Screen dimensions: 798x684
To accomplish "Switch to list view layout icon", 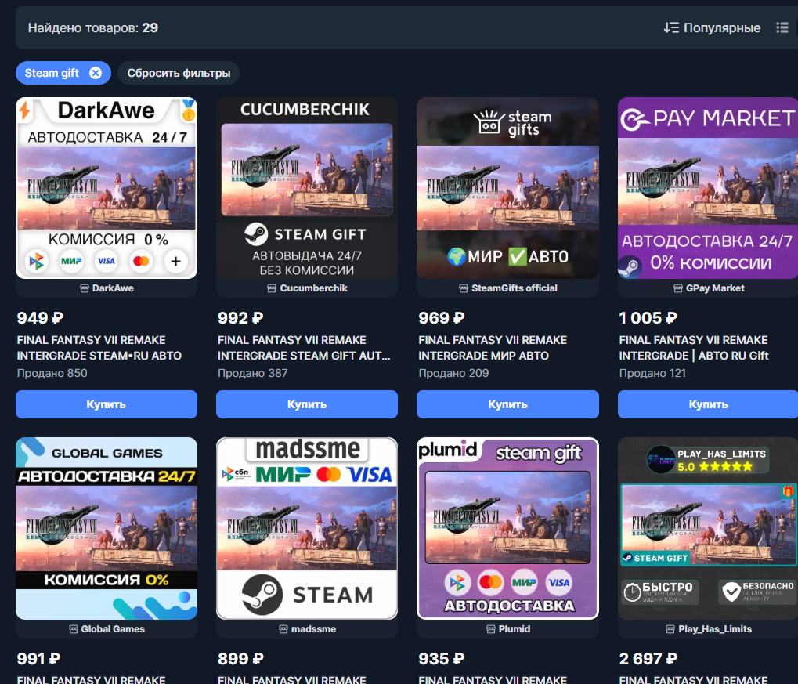I will tap(782, 27).
